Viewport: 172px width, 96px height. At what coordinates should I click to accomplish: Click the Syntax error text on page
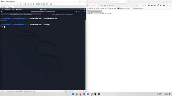click(102, 14)
